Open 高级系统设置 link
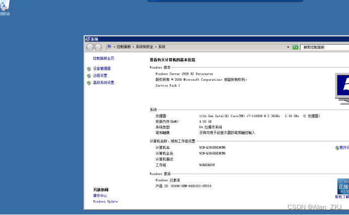This screenshot has height=215, width=349. click(103, 83)
